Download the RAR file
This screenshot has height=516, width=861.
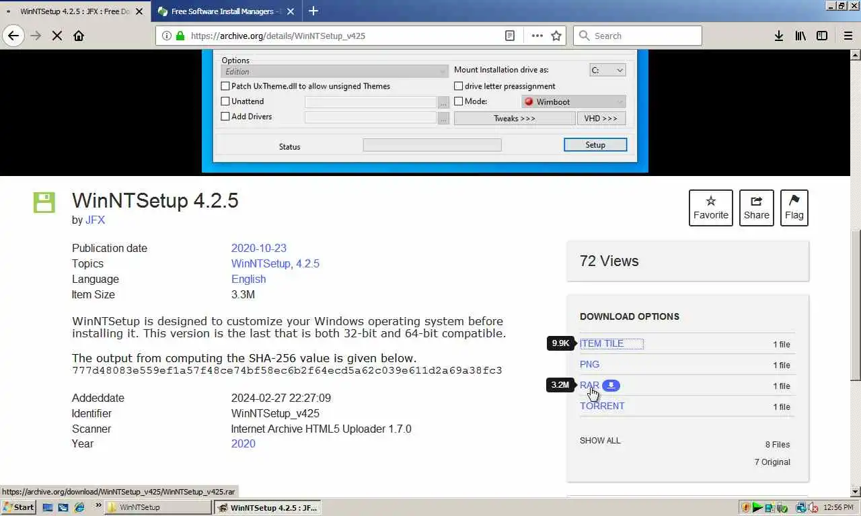coord(589,385)
